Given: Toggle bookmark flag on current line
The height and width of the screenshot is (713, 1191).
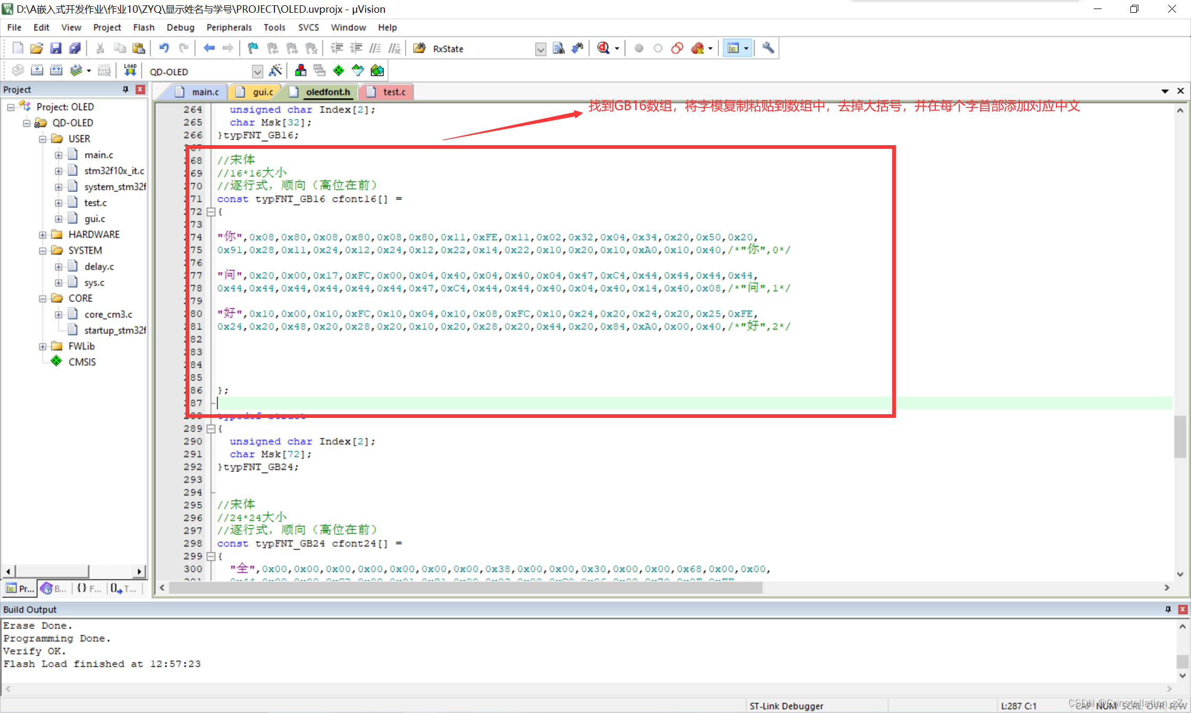Looking at the screenshot, I should tap(253, 48).
